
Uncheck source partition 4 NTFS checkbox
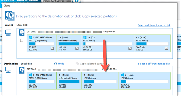166,48
